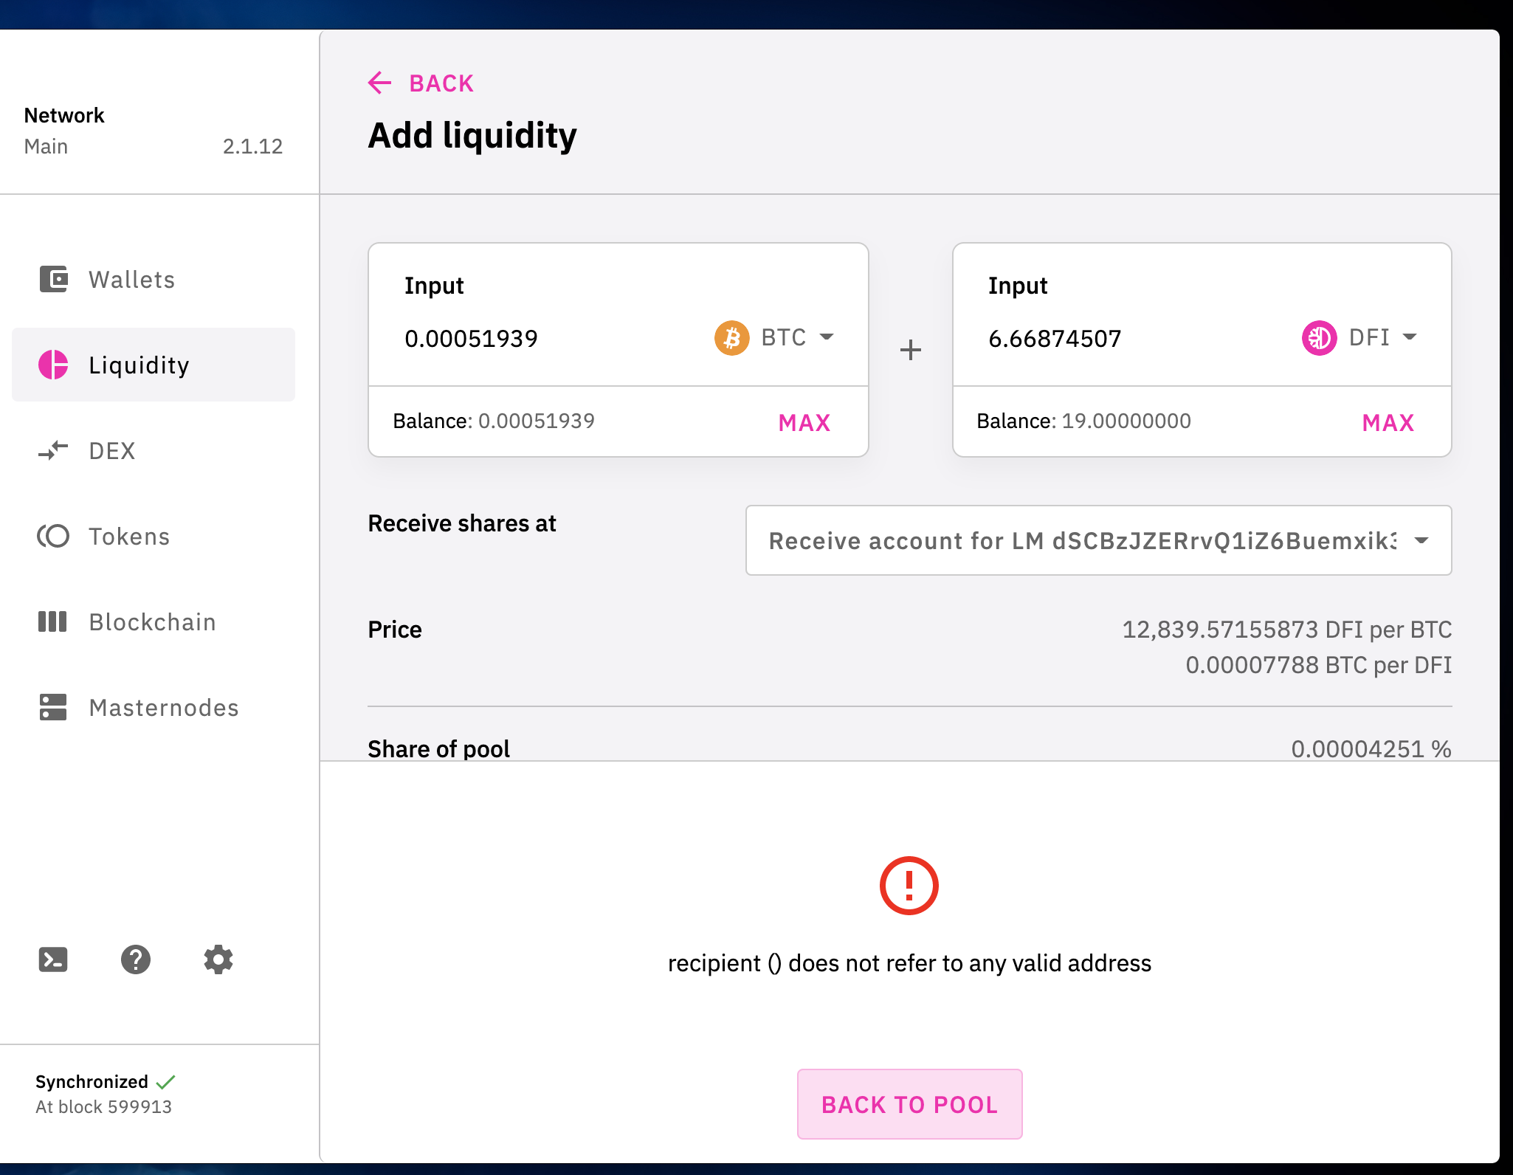Open settings via the gear icon
The height and width of the screenshot is (1175, 1513).
[218, 959]
